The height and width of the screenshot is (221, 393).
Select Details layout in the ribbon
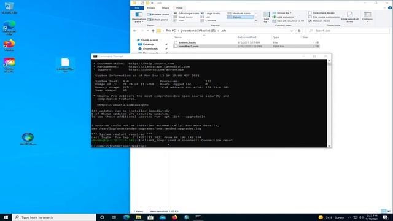click(240, 17)
